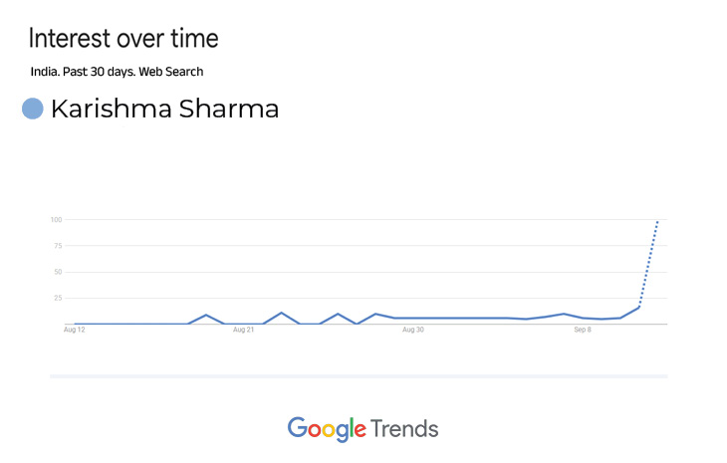Viewport: 727px width, 463px height.
Task: Click the 75 y-axis value
Action: [x=58, y=246]
